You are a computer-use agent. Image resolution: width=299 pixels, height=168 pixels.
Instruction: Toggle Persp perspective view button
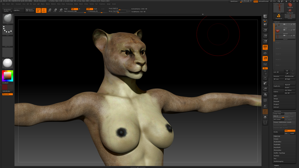265,47
